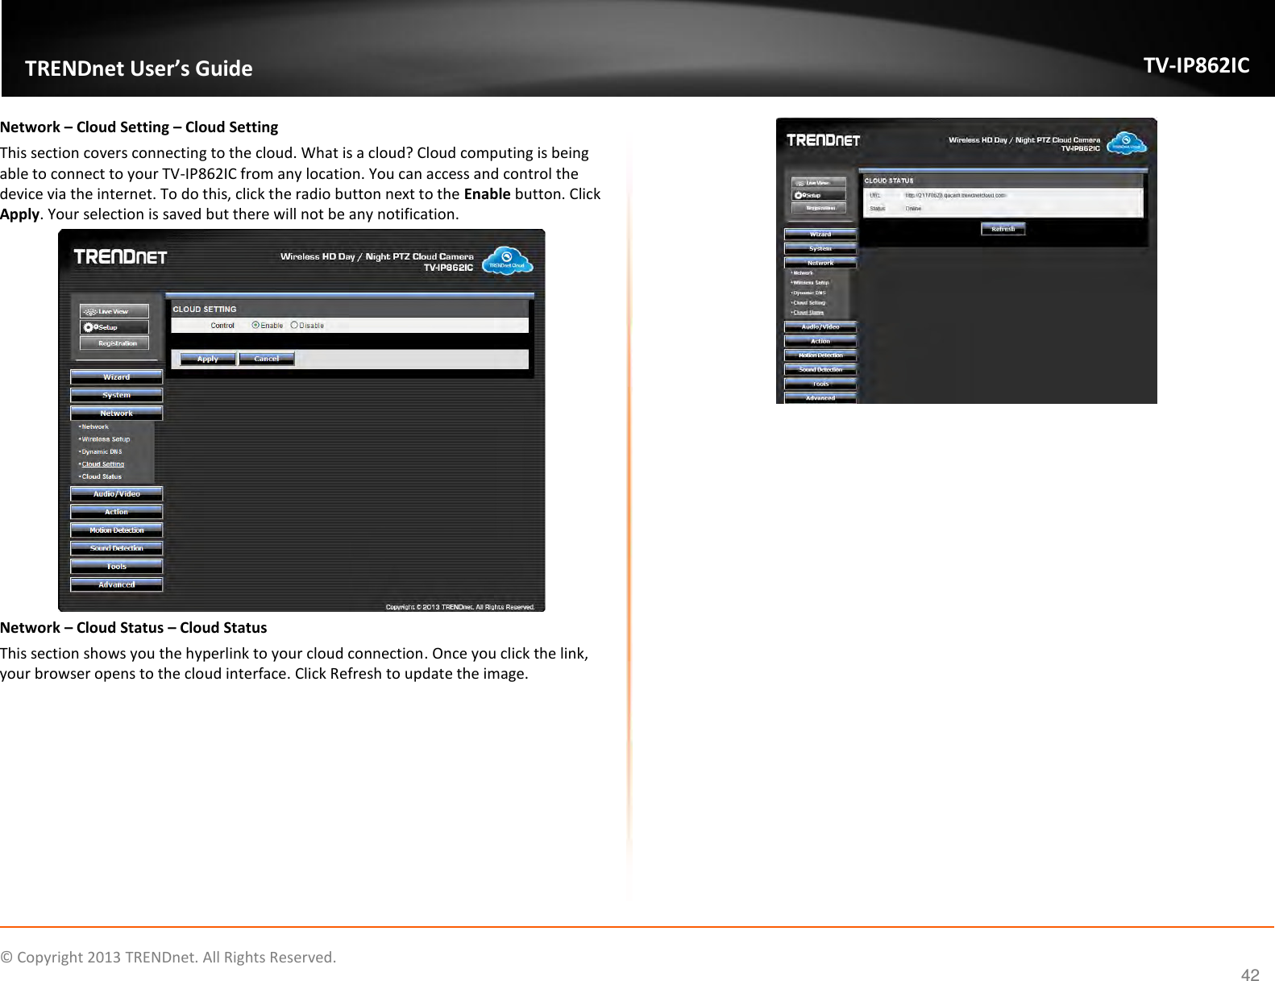
Task: Click the copyright 2013 TRENDnet footer text
Action: (x=168, y=958)
